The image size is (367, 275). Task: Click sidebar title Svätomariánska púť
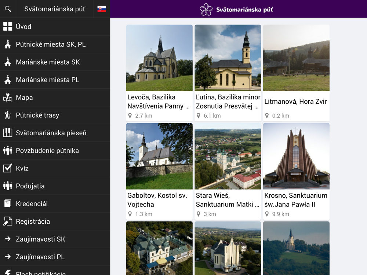tap(55, 9)
